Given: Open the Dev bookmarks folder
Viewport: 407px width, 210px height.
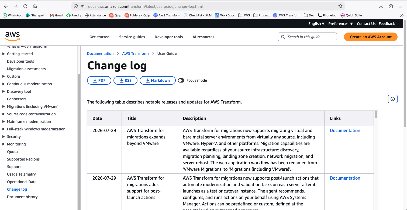Looking at the screenshot, I should 309,15.
